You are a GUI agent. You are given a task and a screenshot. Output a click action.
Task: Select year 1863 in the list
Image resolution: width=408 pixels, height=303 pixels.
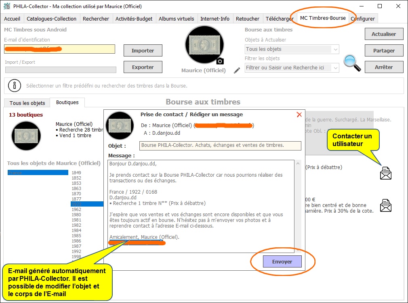[x=76, y=188]
